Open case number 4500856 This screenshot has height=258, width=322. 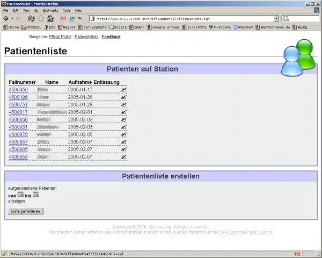18,119
